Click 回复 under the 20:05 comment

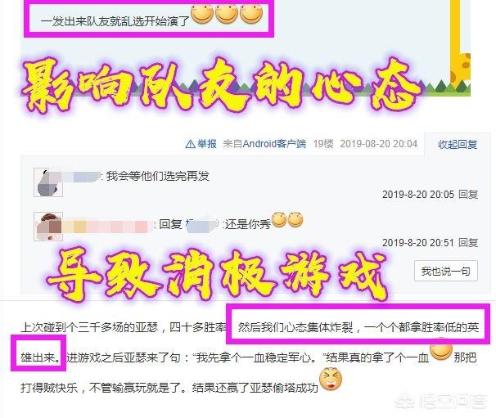[468, 194]
